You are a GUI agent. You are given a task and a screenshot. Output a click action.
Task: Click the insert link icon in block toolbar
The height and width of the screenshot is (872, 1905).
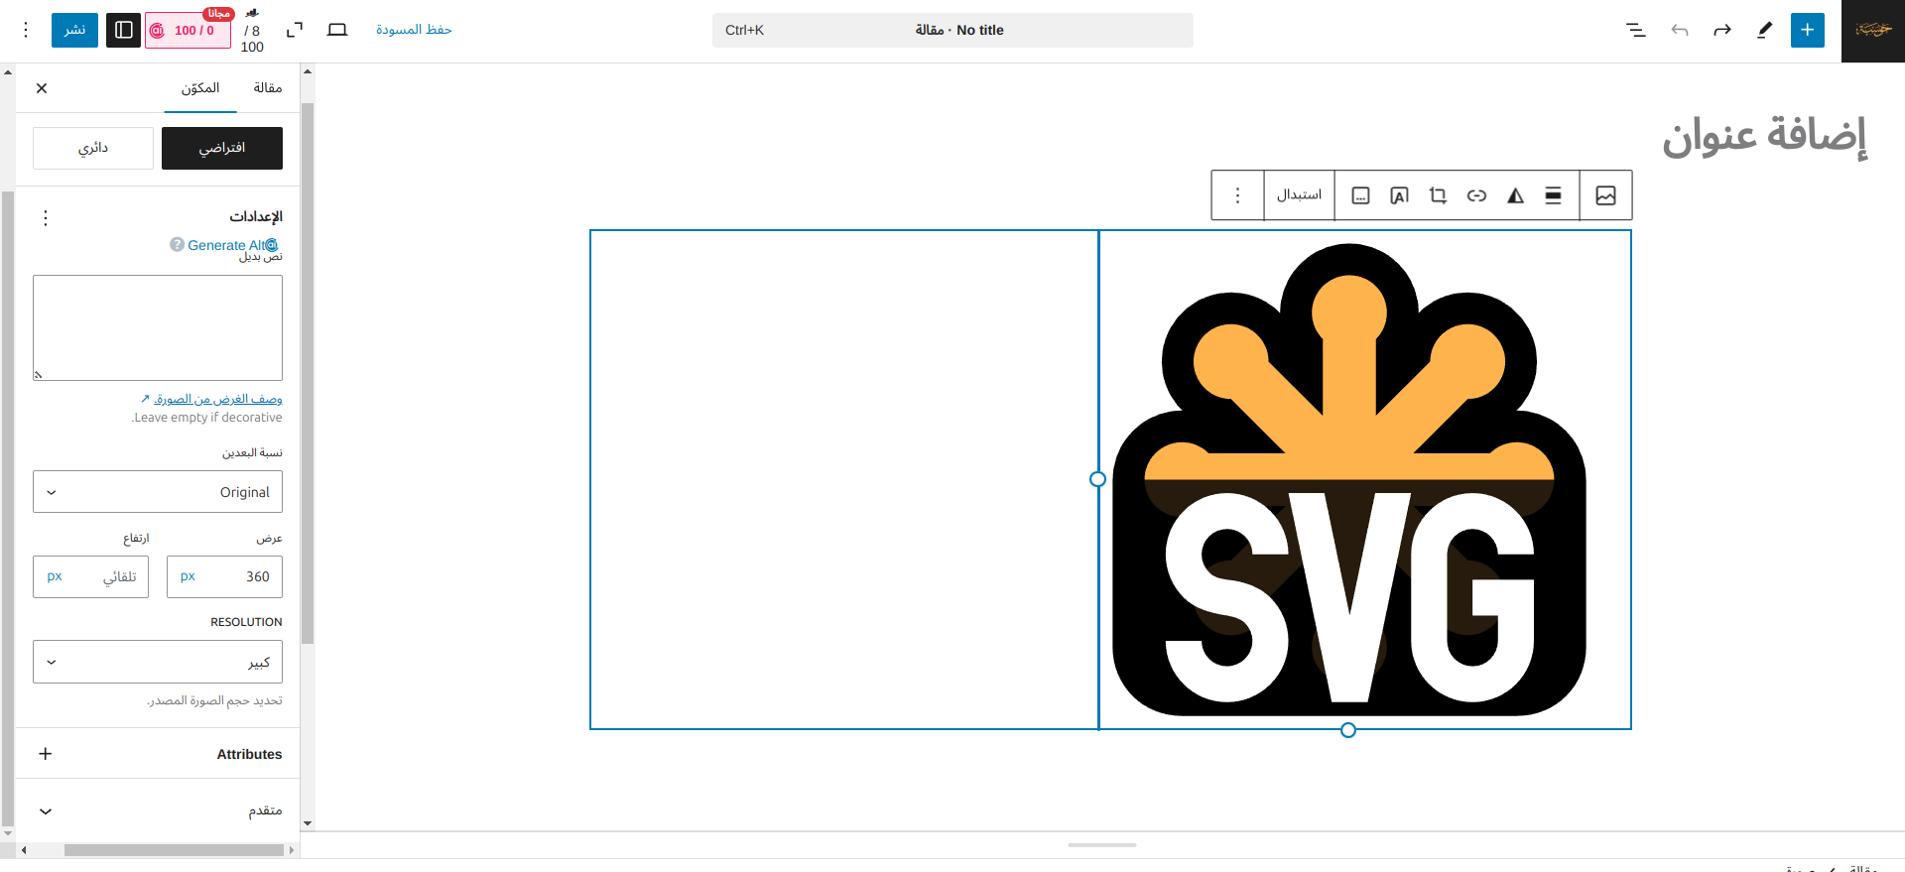pyautogui.click(x=1476, y=195)
